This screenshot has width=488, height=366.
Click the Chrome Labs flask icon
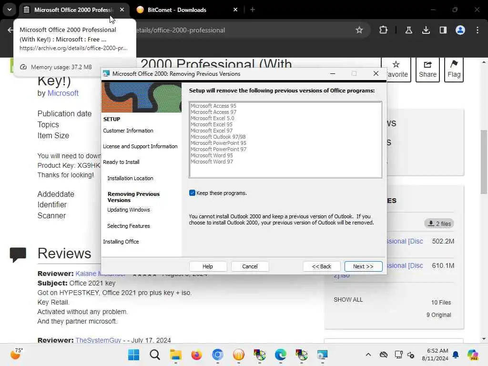click(x=408, y=30)
